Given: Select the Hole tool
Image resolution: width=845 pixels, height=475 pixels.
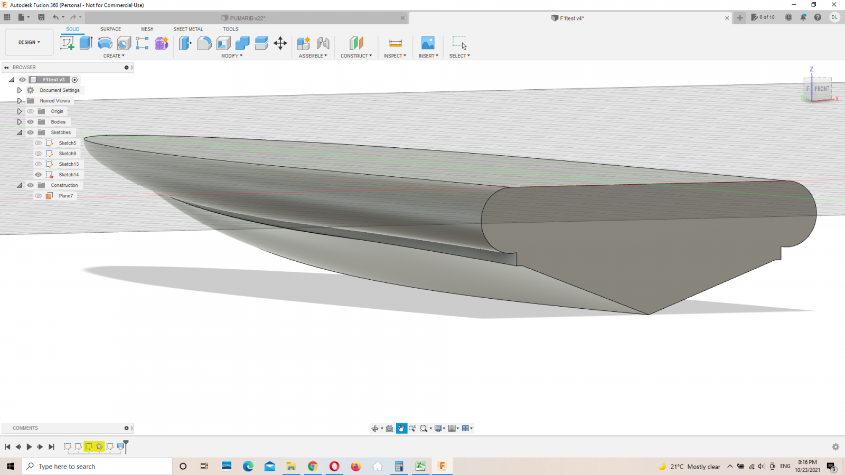Looking at the screenshot, I should [124, 43].
